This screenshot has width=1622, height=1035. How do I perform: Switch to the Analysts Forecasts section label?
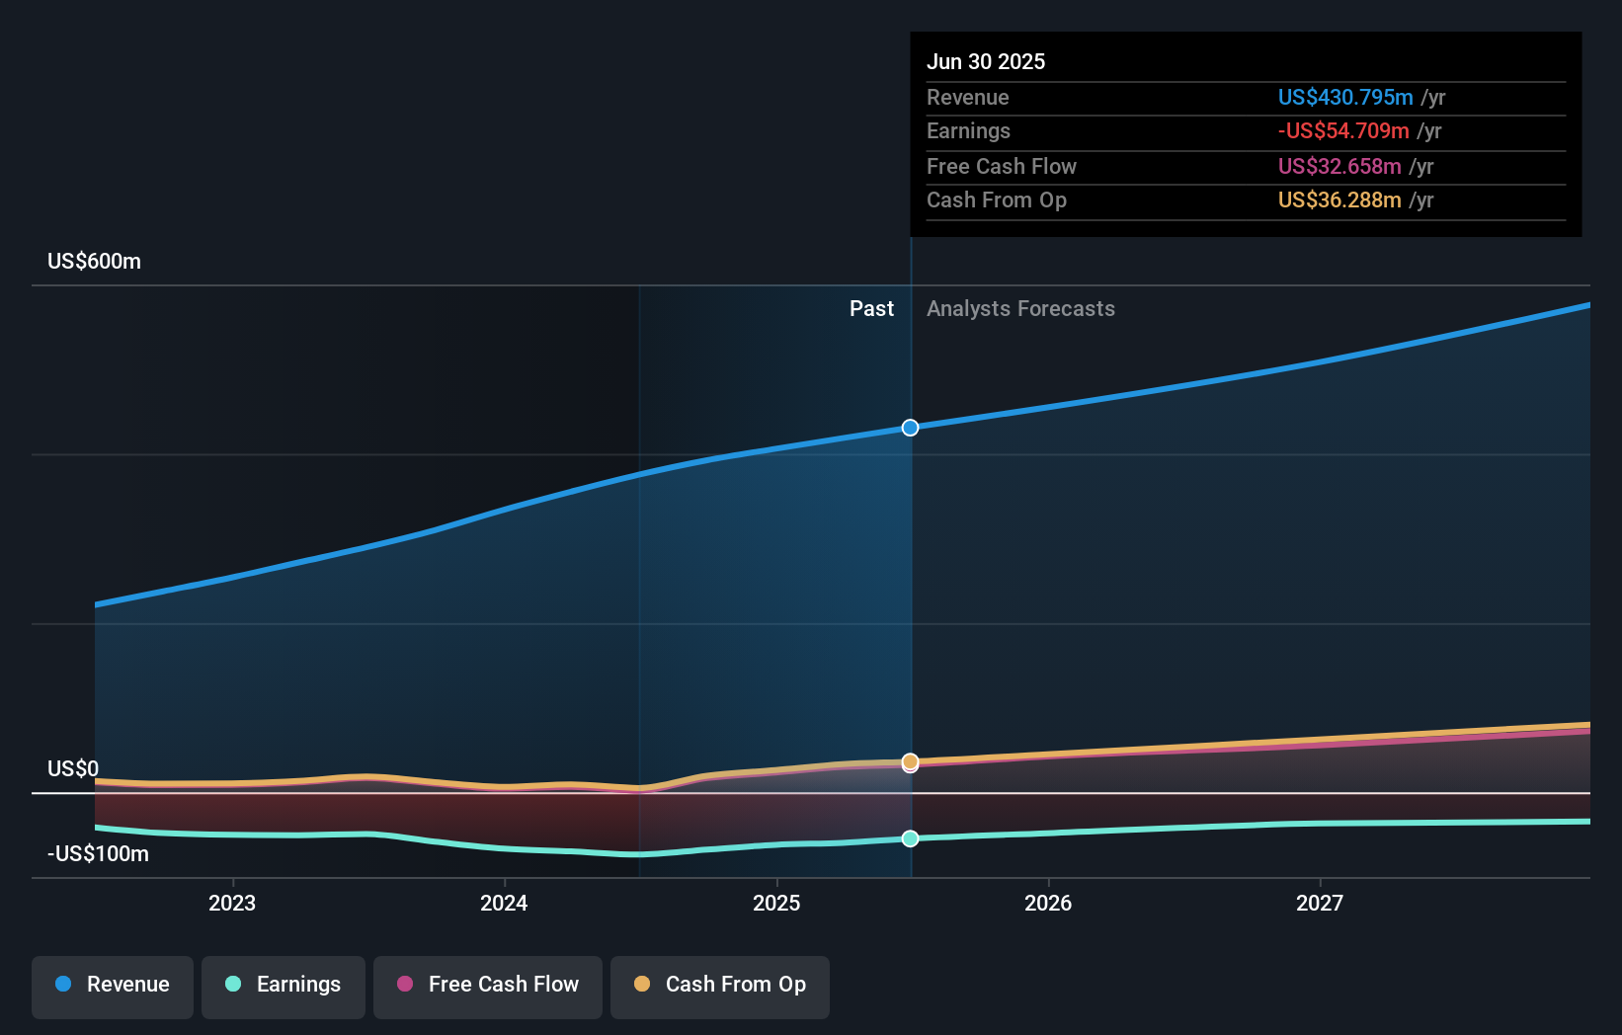pos(1021,308)
